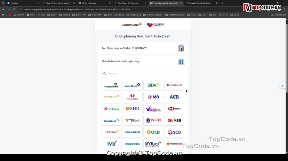Select TPBank logo
Viewport: 288px width, 161px height.
click(x=132, y=120)
